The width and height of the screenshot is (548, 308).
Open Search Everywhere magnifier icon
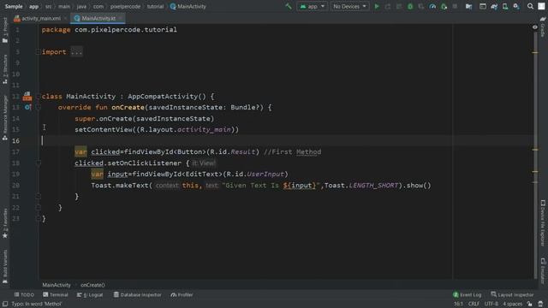pyautogui.click(x=530, y=6)
